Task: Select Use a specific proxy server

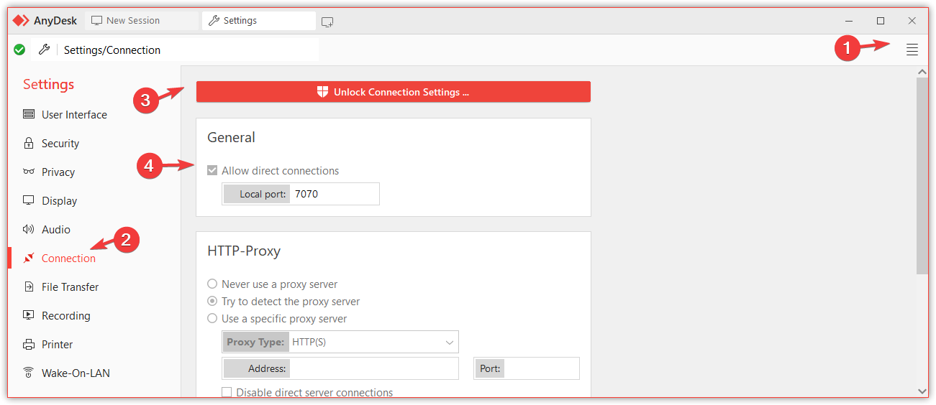Action: (212, 319)
